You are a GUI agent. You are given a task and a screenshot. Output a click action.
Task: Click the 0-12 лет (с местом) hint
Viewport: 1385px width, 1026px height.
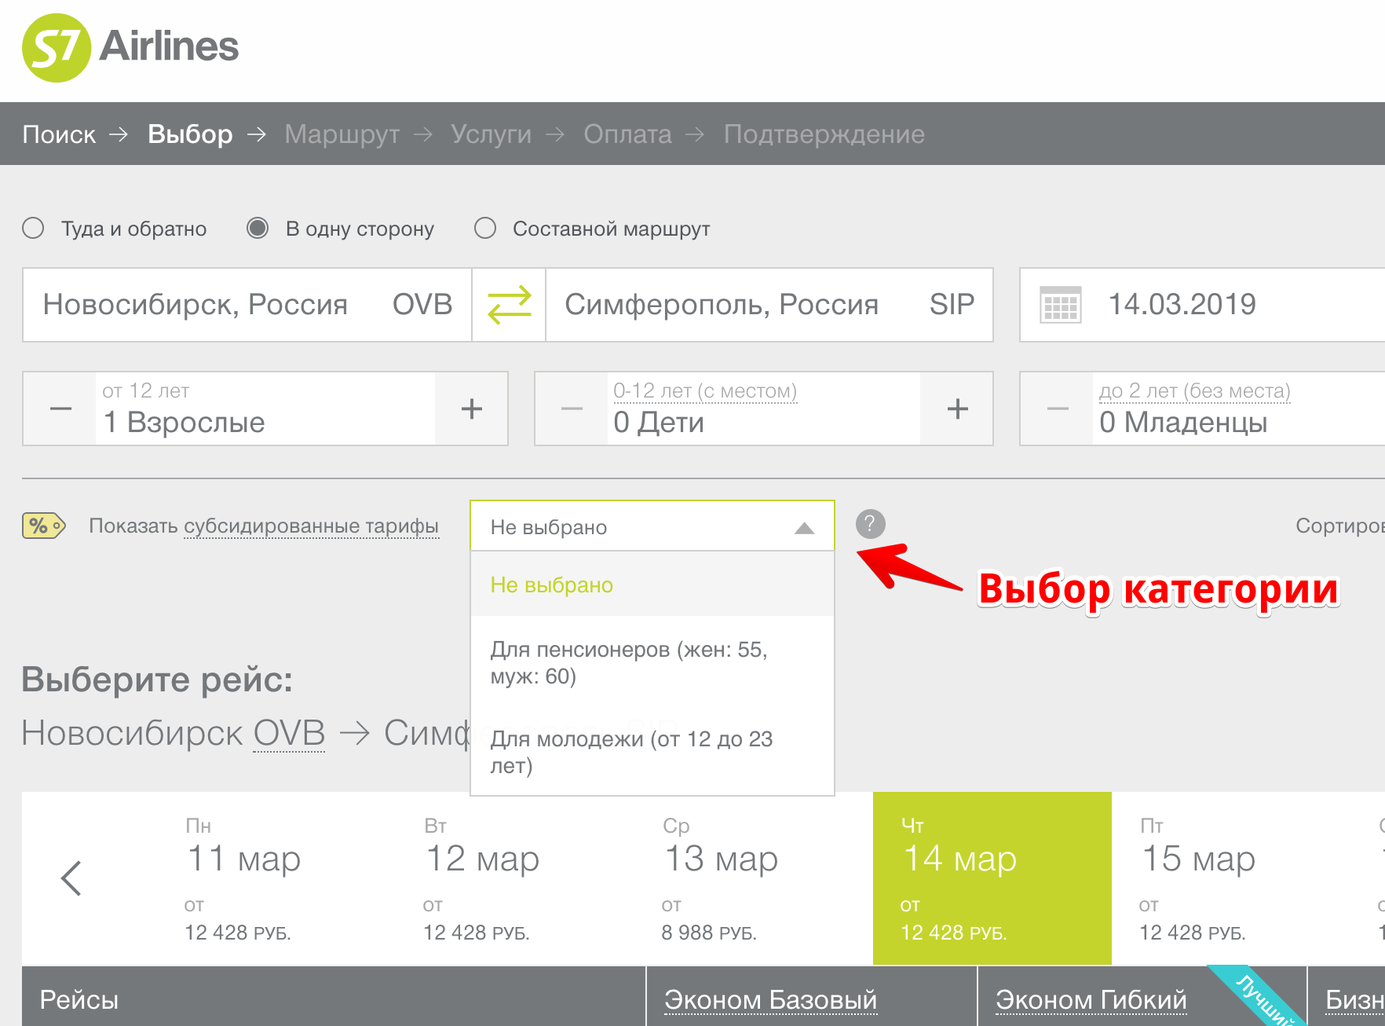coord(705,390)
